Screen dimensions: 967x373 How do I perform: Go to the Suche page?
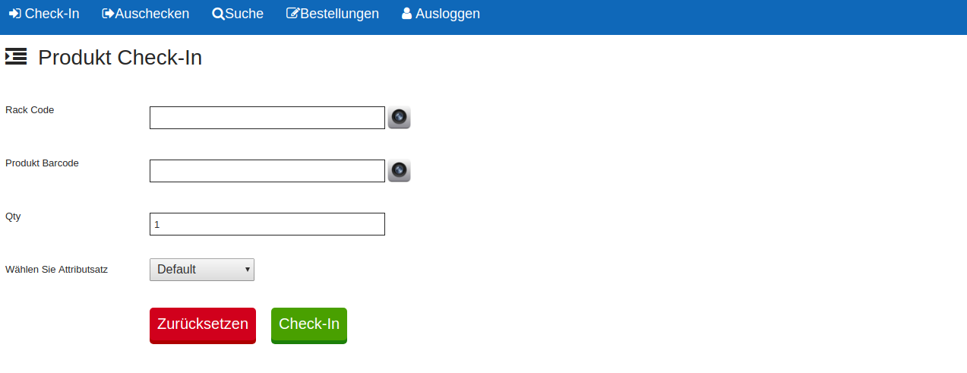pyautogui.click(x=244, y=14)
